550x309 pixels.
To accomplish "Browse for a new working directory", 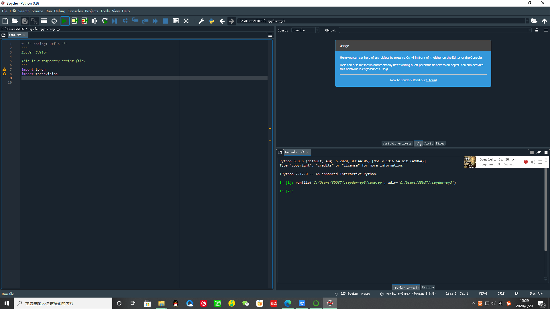I will coord(534,21).
